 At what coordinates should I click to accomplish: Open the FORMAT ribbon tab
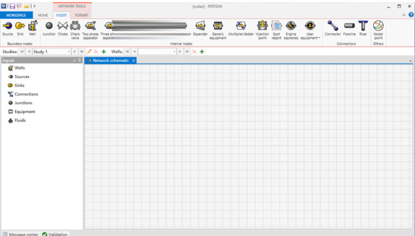[81, 15]
